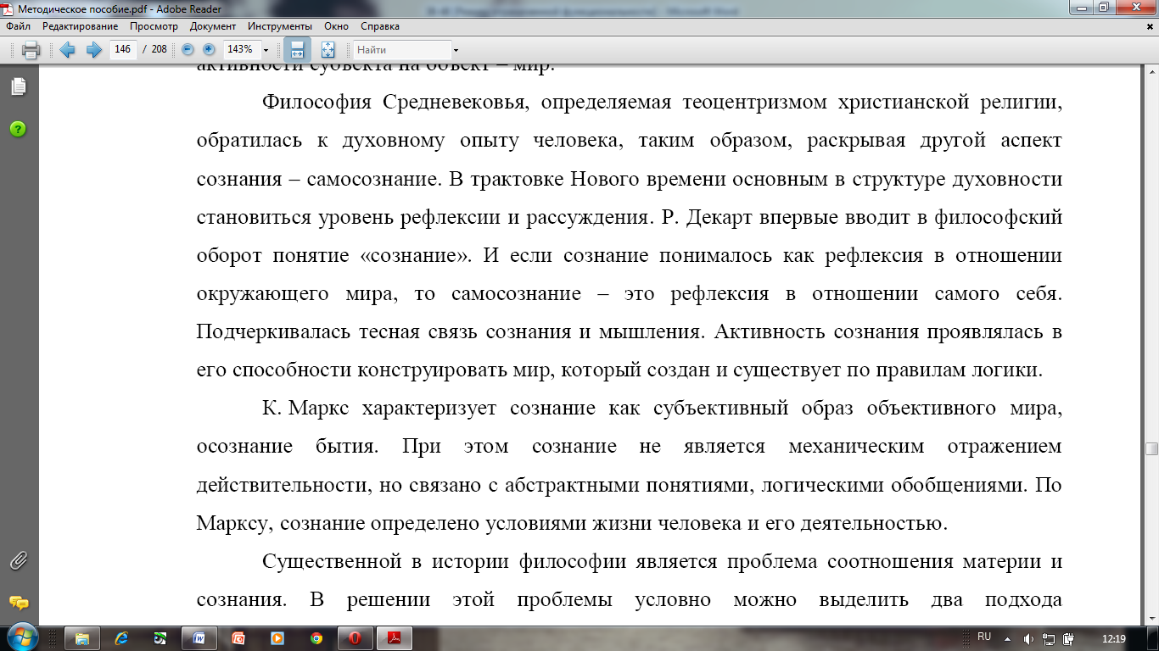Open the volume speaker tray icon
1159x651 pixels.
pos(1028,638)
